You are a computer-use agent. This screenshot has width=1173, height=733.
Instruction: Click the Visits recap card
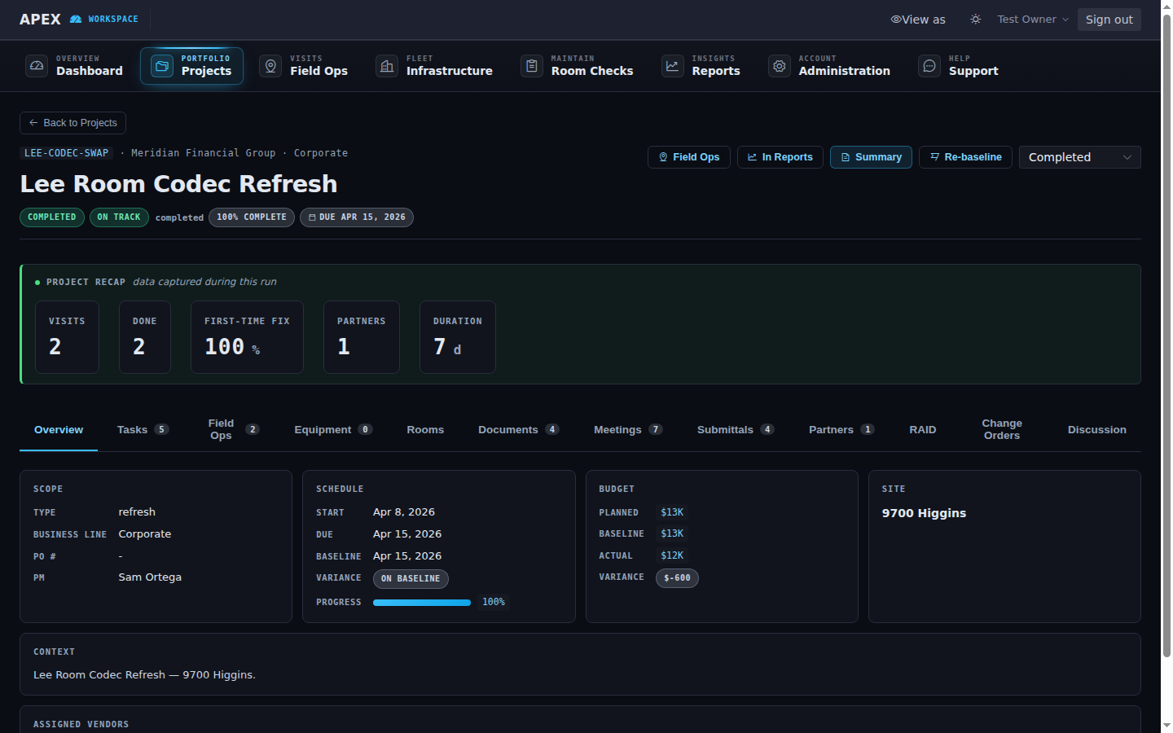[x=67, y=337]
